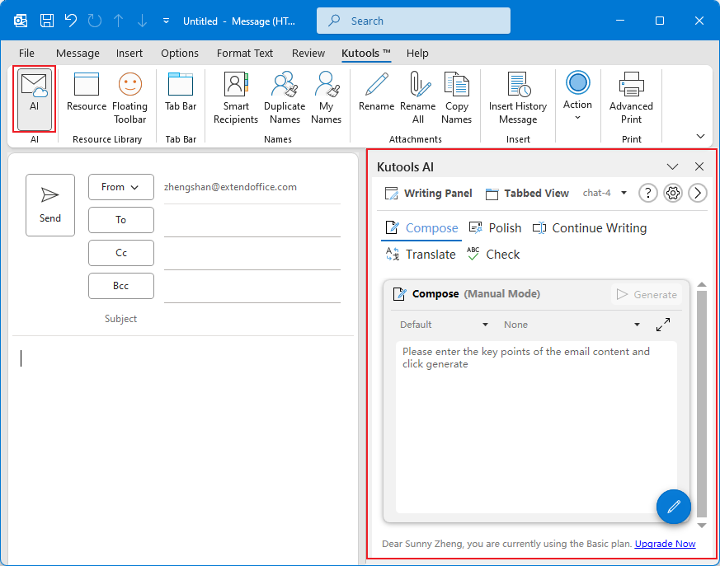Viewport: 720px width, 566px height.
Task: Click the key points text area
Action: click(536, 428)
